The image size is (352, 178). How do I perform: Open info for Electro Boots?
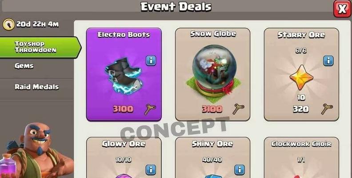click(x=151, y=61)
